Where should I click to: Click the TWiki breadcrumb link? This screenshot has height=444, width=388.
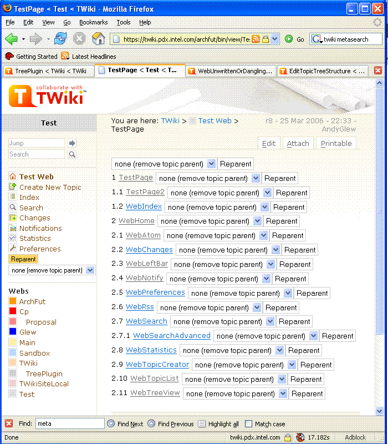(x=170, y=120)
